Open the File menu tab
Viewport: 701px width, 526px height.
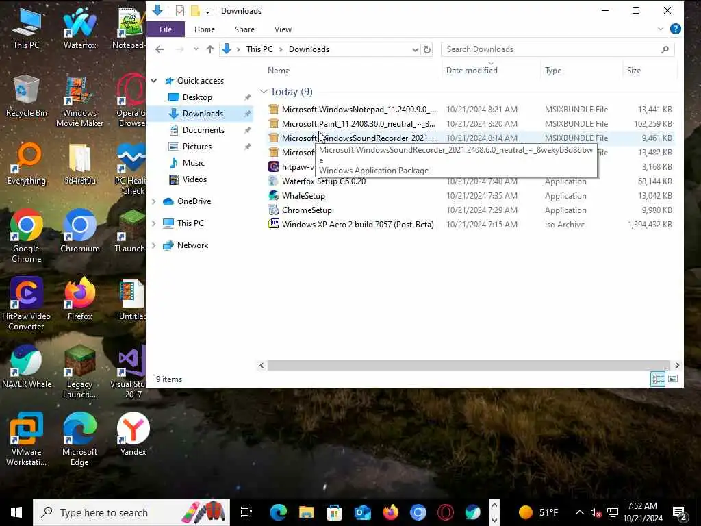[x=166, y=29]
